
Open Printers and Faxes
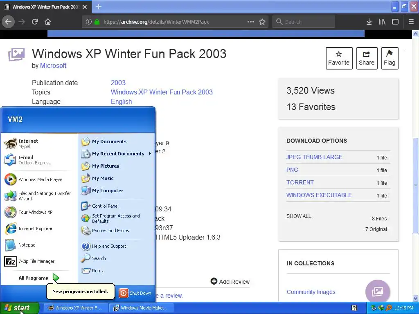[x=116, y=231]
